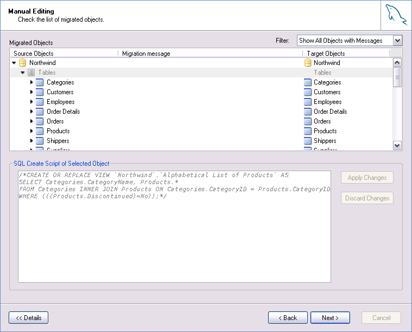Select the Orders source row text

(x=55, y=121)
